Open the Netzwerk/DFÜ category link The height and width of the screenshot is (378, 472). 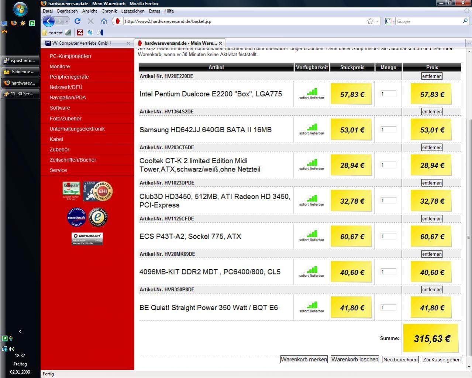66,87
